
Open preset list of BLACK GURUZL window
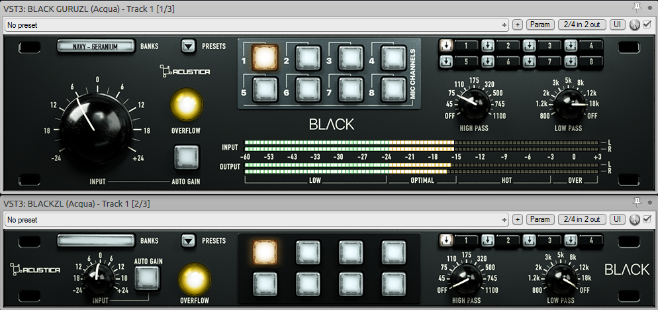coord(256,25)
